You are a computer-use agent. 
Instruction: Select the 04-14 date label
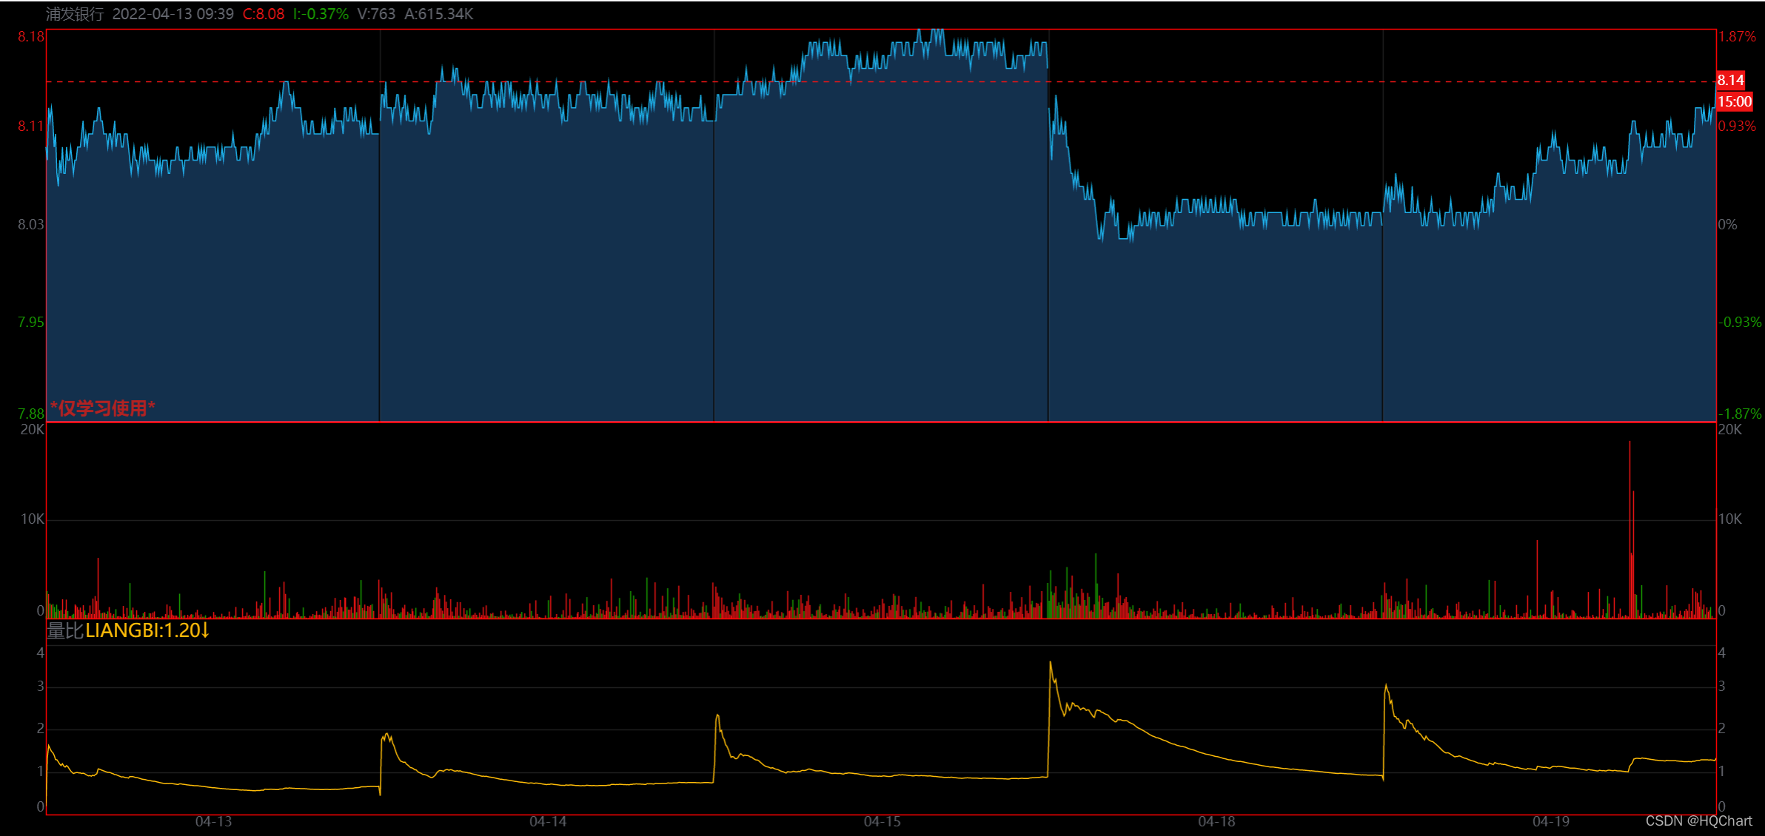tap(548, 821)
